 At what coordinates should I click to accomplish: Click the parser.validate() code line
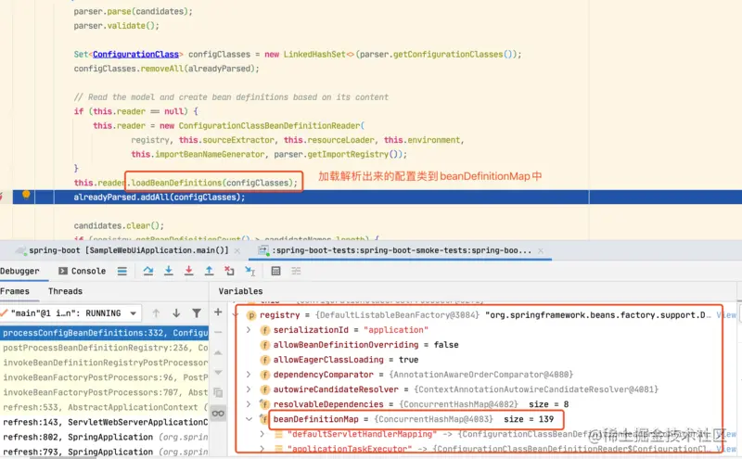coord(117,26)
